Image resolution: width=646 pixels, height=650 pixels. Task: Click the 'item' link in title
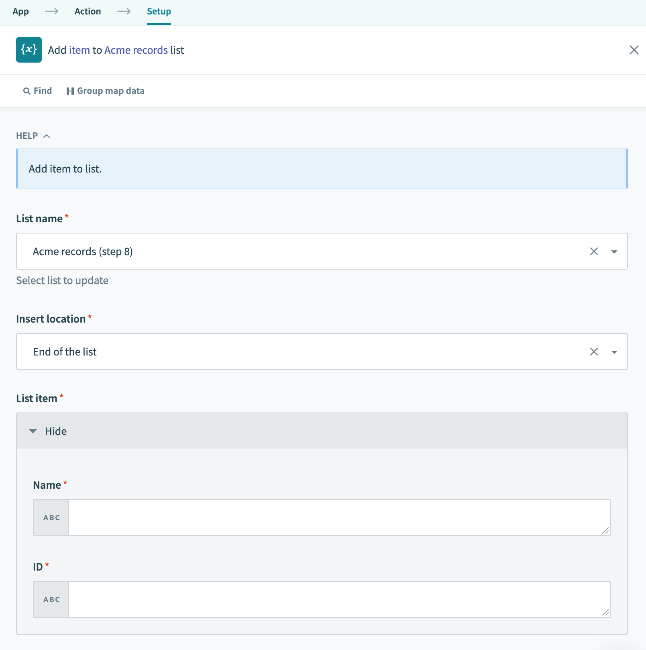[x=79, y=50]
